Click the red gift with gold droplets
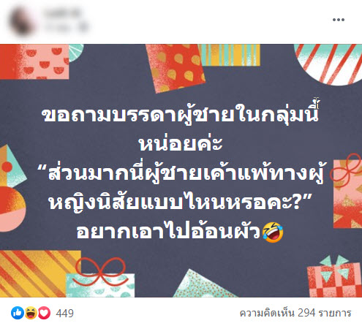The image size is (362, 326). pos(176,67)
